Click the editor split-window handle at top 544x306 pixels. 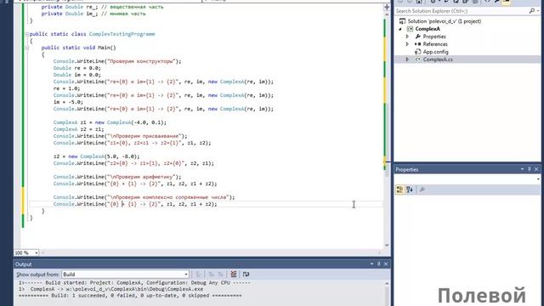387,7
